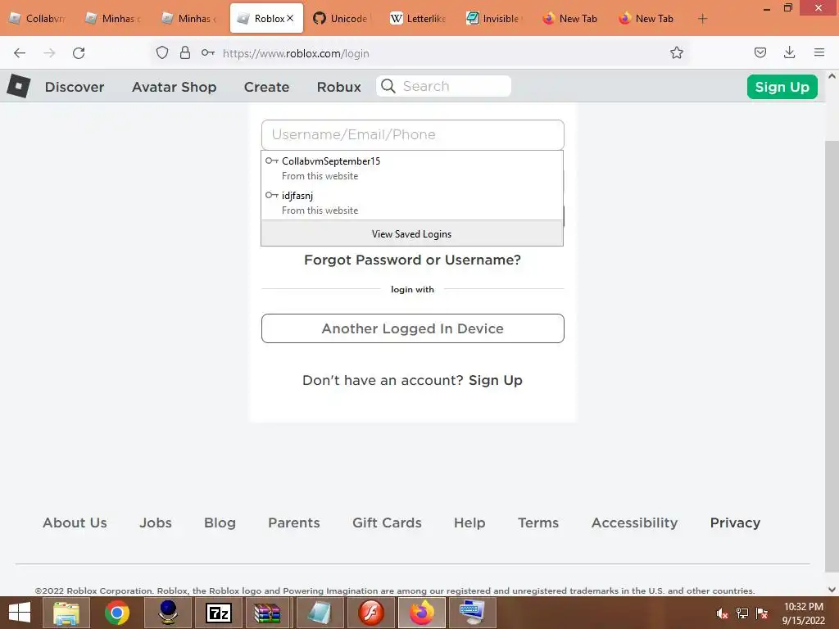Click the Firefox taskbar icon
Image resolution: width=839 pixels, height=629 pixels.
pos(422,613)
